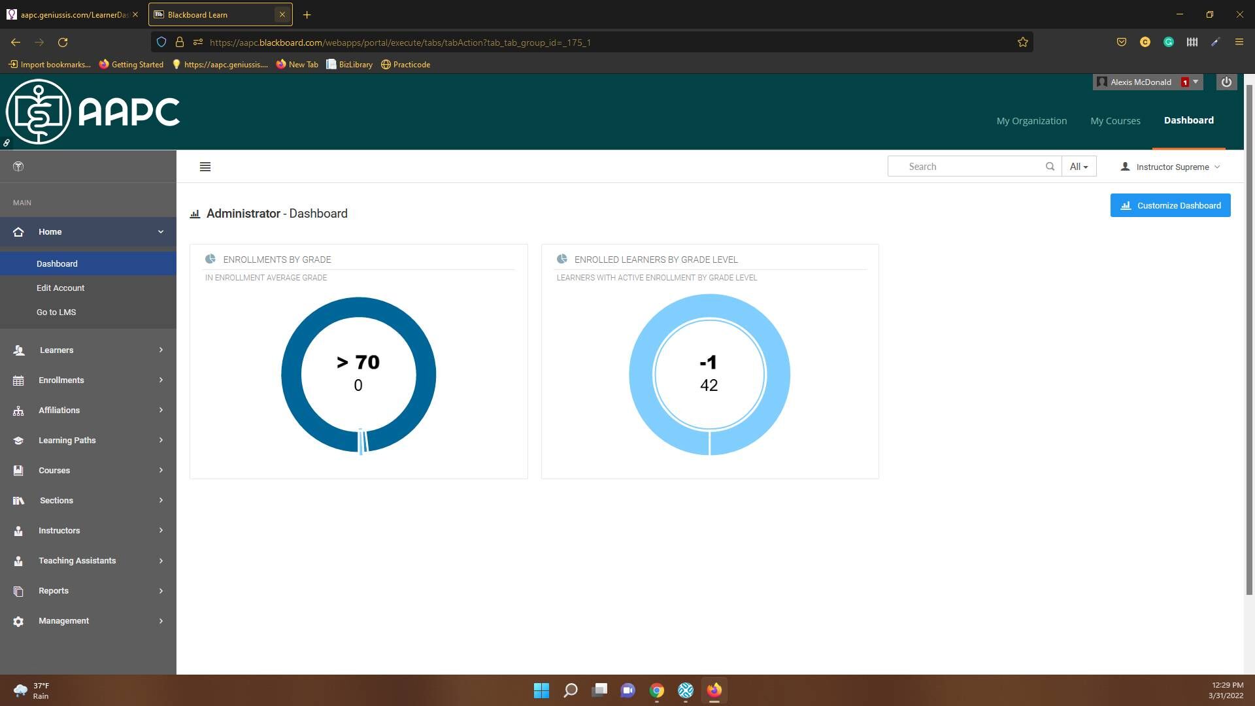This screenshot has width=1255, height=706.
Task: Click the dark blue Enrollments by Grade ring
Action: click(292, 375)
